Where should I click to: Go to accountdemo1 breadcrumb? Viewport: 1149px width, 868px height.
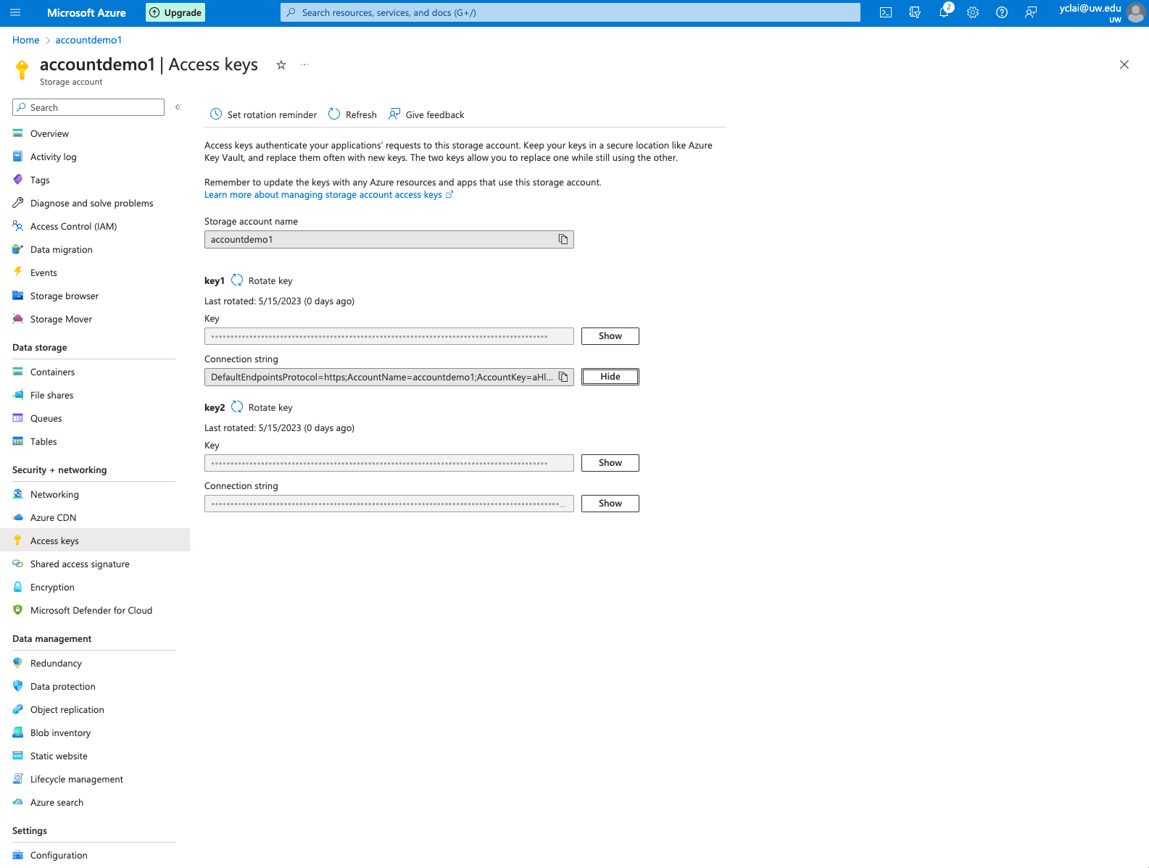tap(88, 40)
